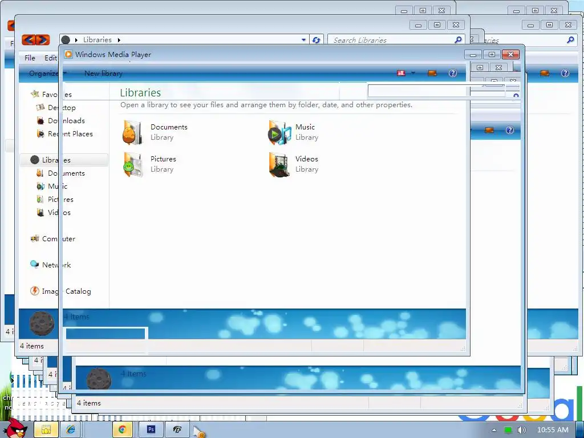Viewport: 584px width, 438px height.
Task: Open the view options dropdown arrow in front window
Action: pyautogui.click(x=413, y=73)
